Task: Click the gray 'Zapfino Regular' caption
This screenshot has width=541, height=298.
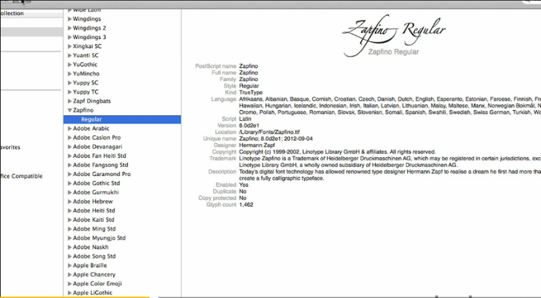Action: coord(393,52)
